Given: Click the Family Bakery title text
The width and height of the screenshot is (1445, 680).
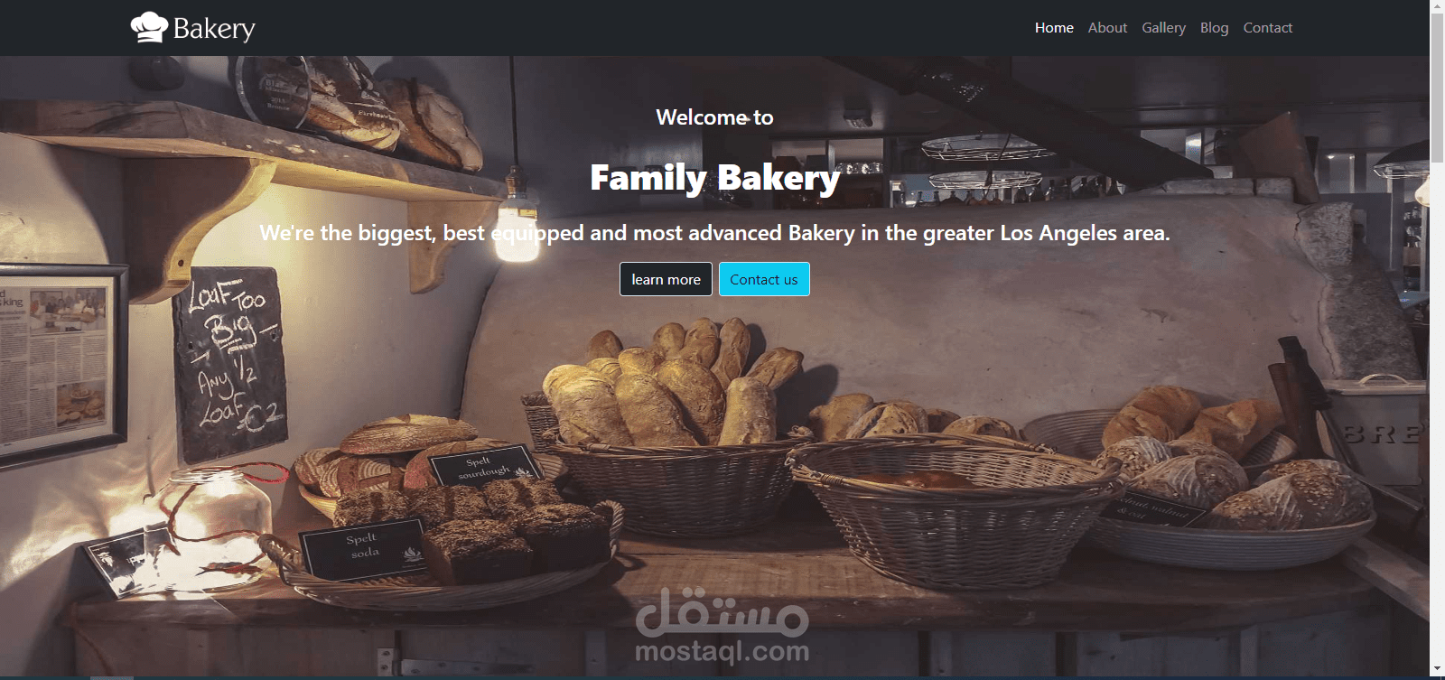Looking at the screenshot, I should (714, 178).
